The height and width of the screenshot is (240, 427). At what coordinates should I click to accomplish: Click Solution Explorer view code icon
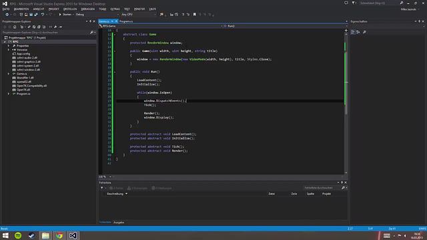[51, 27]
